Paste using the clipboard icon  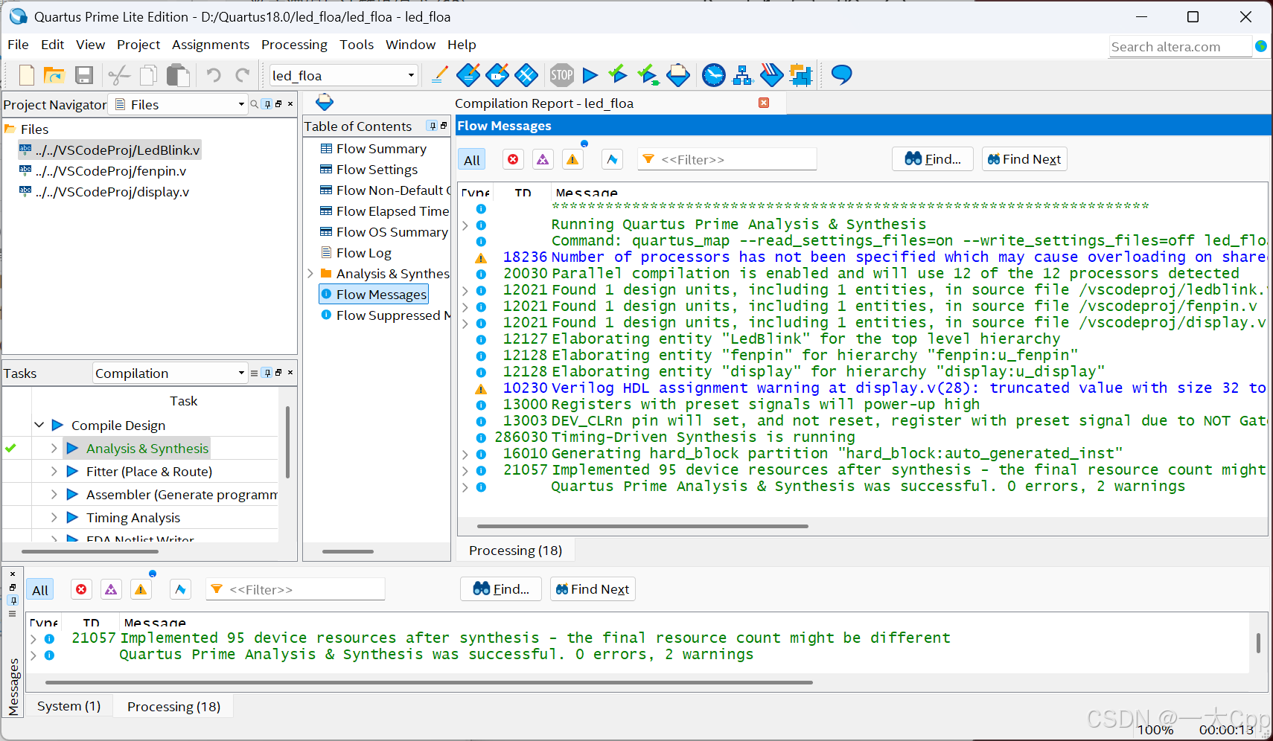click(x=178, y=75)
